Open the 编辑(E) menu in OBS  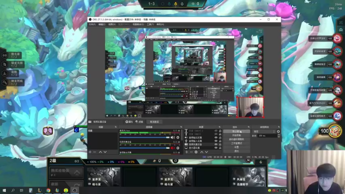pyautogui.click(x=102, y=25)
